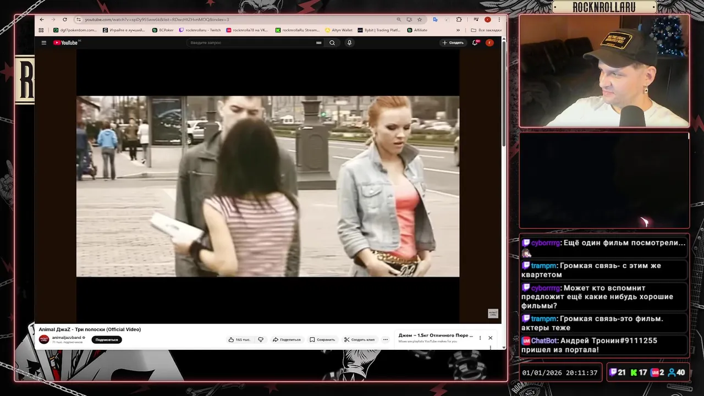
Task: Click the browser forward arrow
Action: click(x=53, y=19)
